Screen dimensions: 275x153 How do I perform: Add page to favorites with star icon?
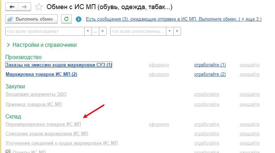tap(39, 7)
